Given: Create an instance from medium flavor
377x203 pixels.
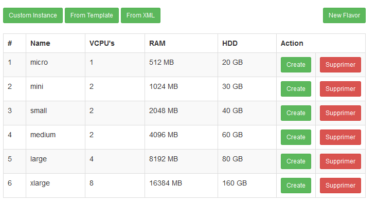Looking at the screenshot, I should [x=296, y=137].
